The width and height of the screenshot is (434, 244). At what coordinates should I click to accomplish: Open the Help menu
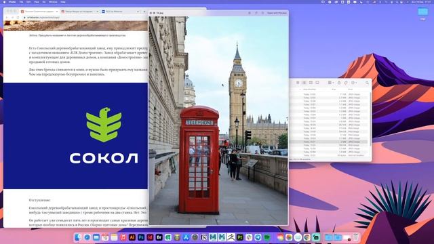(x=63, y=2)
